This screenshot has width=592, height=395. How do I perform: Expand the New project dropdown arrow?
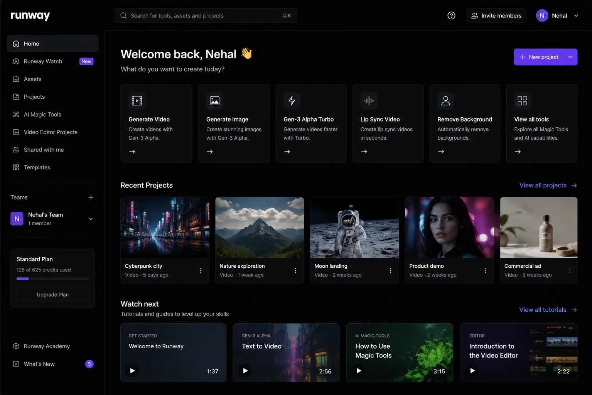tap(570, 57)
